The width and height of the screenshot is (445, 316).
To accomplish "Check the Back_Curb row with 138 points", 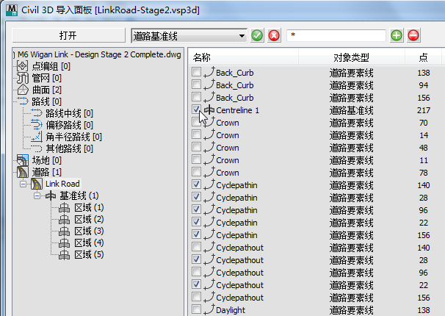I will point(196,72).
